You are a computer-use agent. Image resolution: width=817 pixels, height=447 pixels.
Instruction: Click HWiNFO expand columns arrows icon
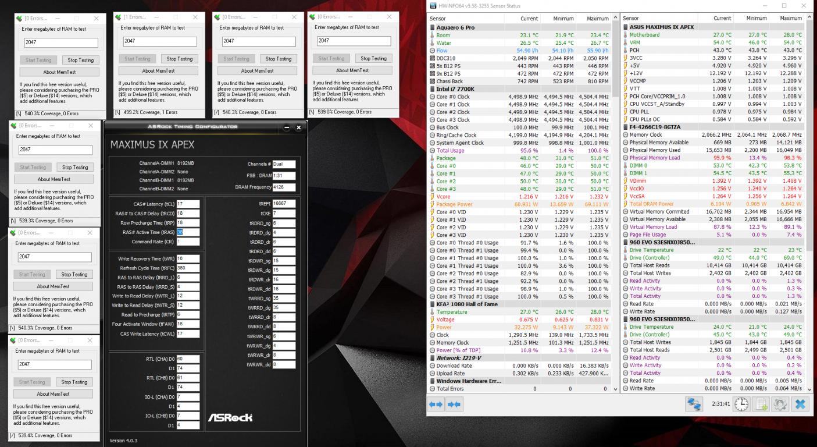437,404
